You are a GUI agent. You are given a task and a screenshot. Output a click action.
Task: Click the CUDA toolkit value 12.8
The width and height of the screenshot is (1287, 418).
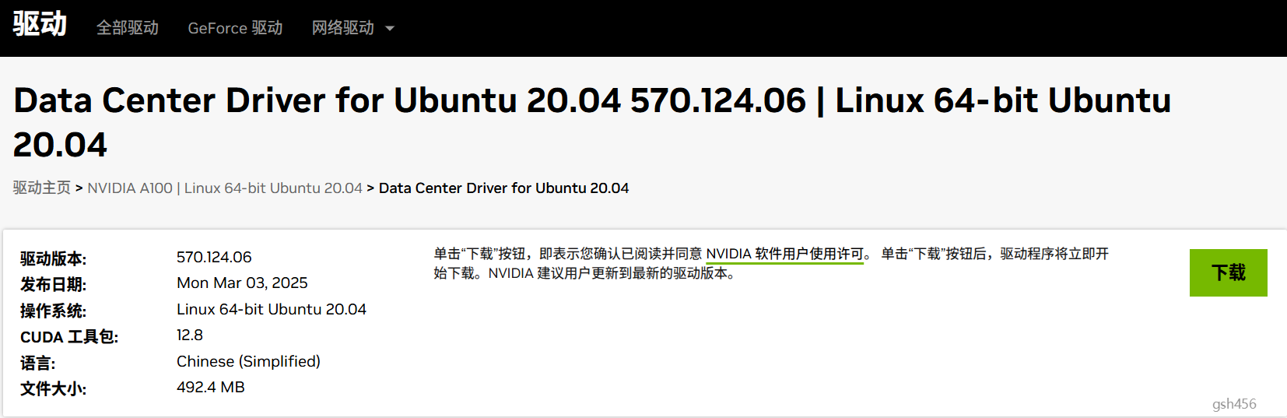[x=190, y=335]
